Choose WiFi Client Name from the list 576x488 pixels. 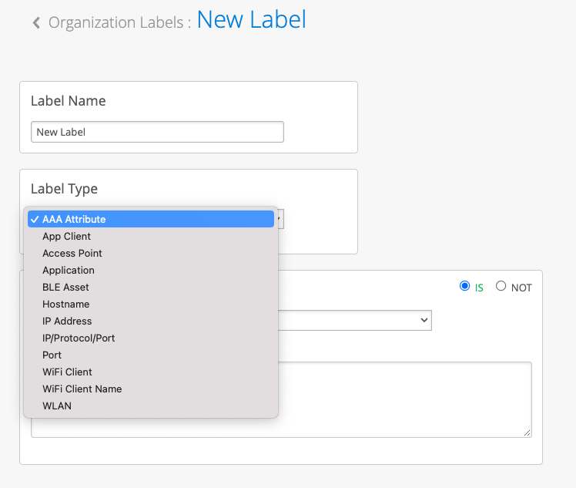click(82, 389)
